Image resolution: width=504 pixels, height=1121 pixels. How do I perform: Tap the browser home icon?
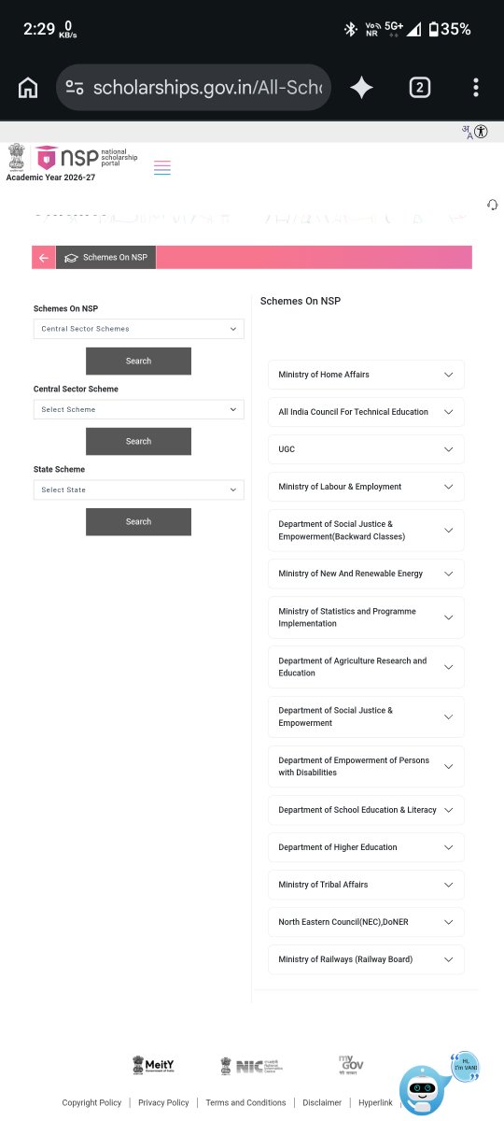(28, 88)
